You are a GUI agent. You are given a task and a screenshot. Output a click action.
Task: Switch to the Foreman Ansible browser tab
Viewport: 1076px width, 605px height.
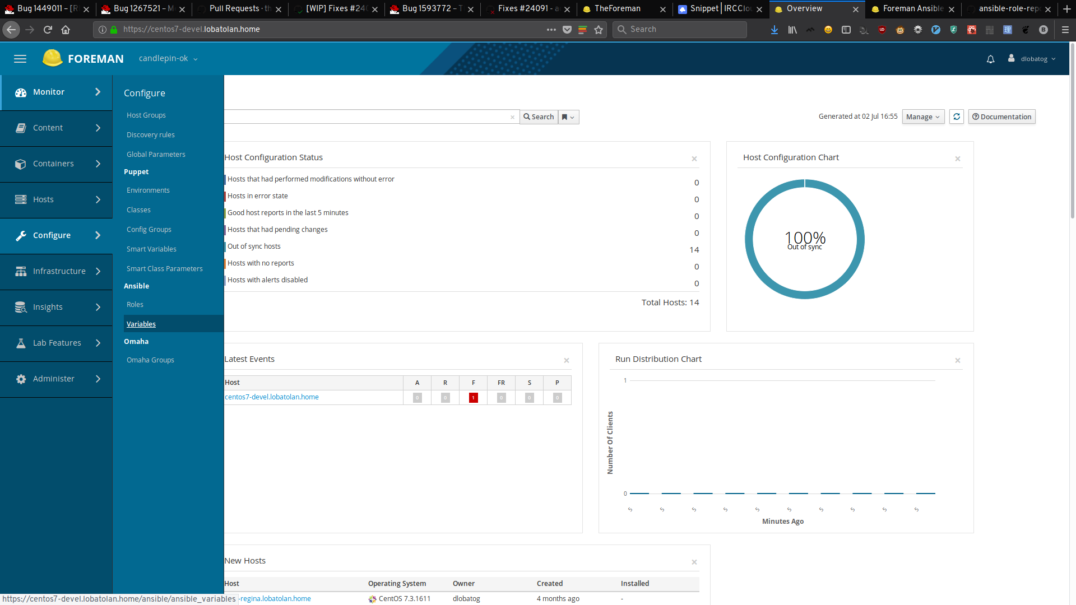(x=912, y=9)
